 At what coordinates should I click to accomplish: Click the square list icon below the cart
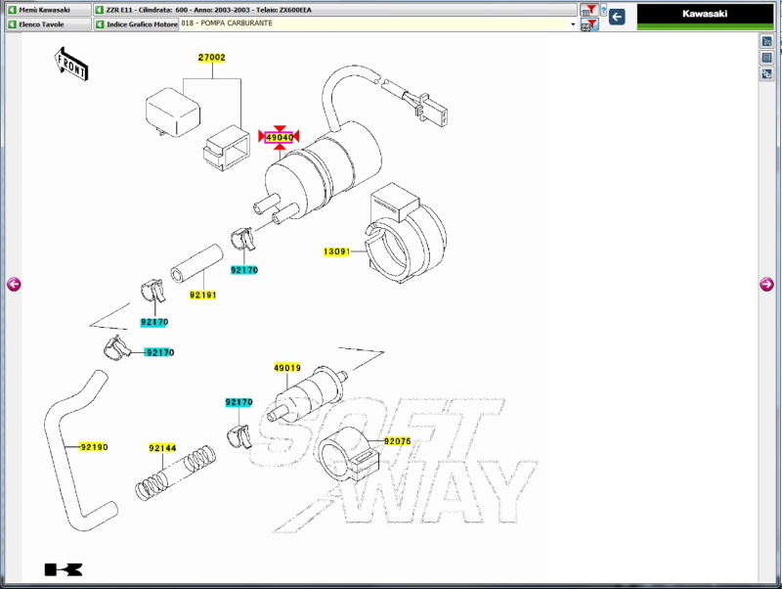coord(767,58)
